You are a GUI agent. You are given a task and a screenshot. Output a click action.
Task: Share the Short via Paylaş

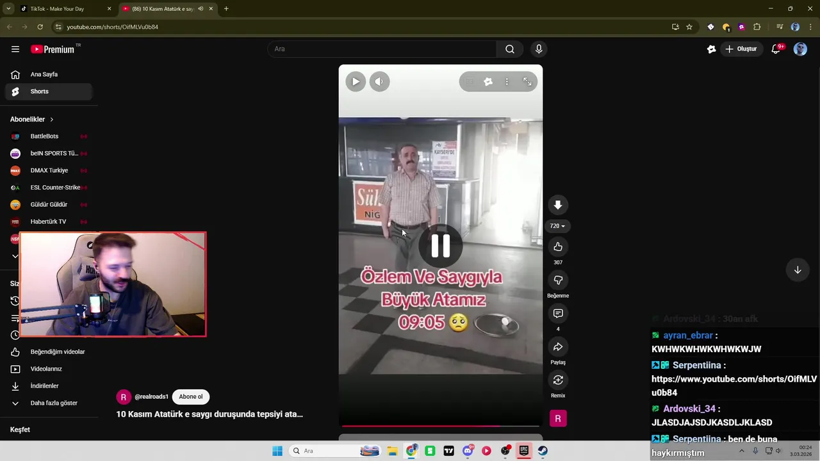coord(558,346)
